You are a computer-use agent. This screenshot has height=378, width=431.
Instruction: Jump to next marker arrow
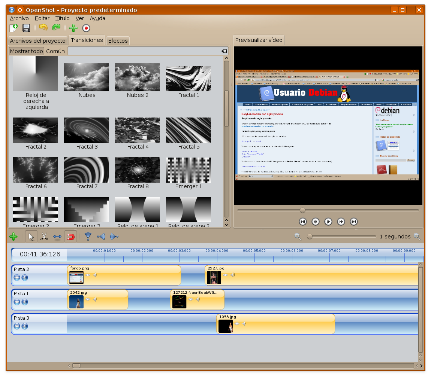click(114, 237)
